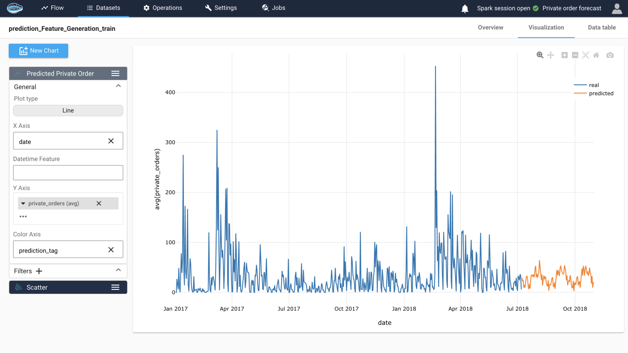The image size is (628, 353).
Task: Zoom in using the plus icon
Action: tap(564, 55)
